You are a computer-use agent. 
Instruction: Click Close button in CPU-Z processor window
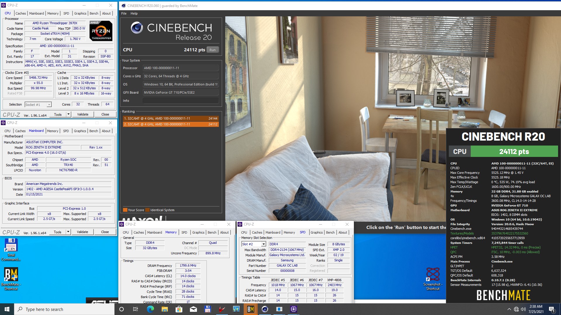coord(105,114)
